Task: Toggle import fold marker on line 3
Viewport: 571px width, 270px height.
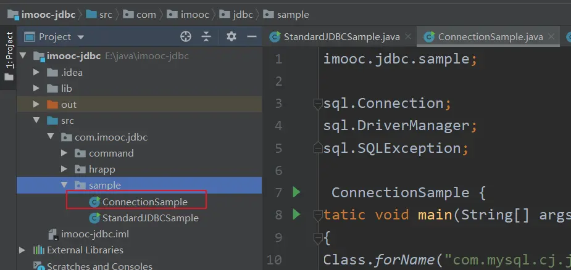Action: (x=318, y=104)
